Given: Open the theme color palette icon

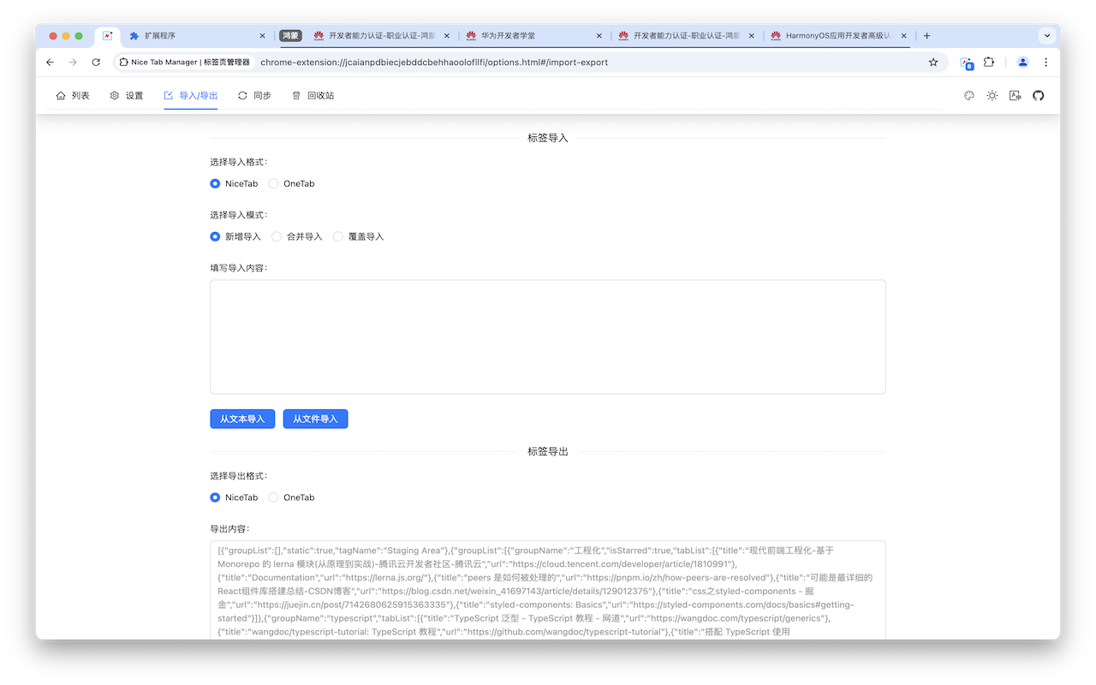Looking at the screenshot, I should coord(968,95).
